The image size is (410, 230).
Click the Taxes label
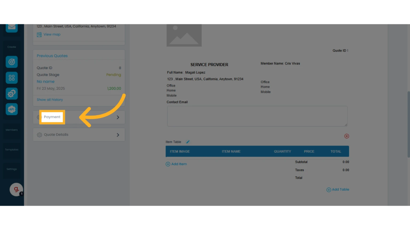click(x=299, y=170)
